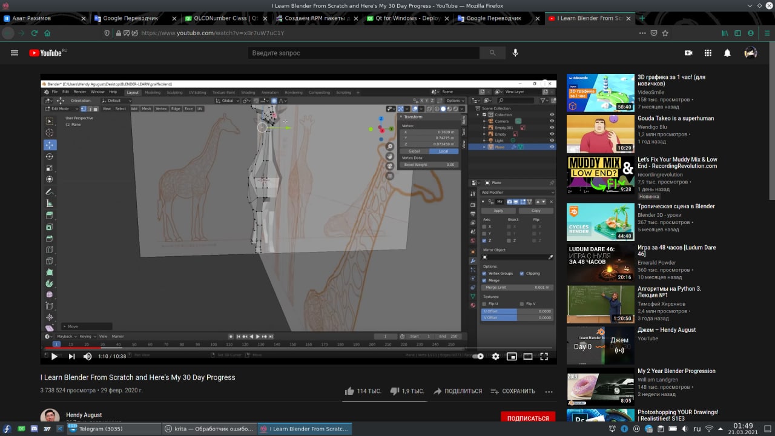Screen dimensions: 775x436
Task: Toggle Firefox sidebar view
Action: click(x=739, y=33)
